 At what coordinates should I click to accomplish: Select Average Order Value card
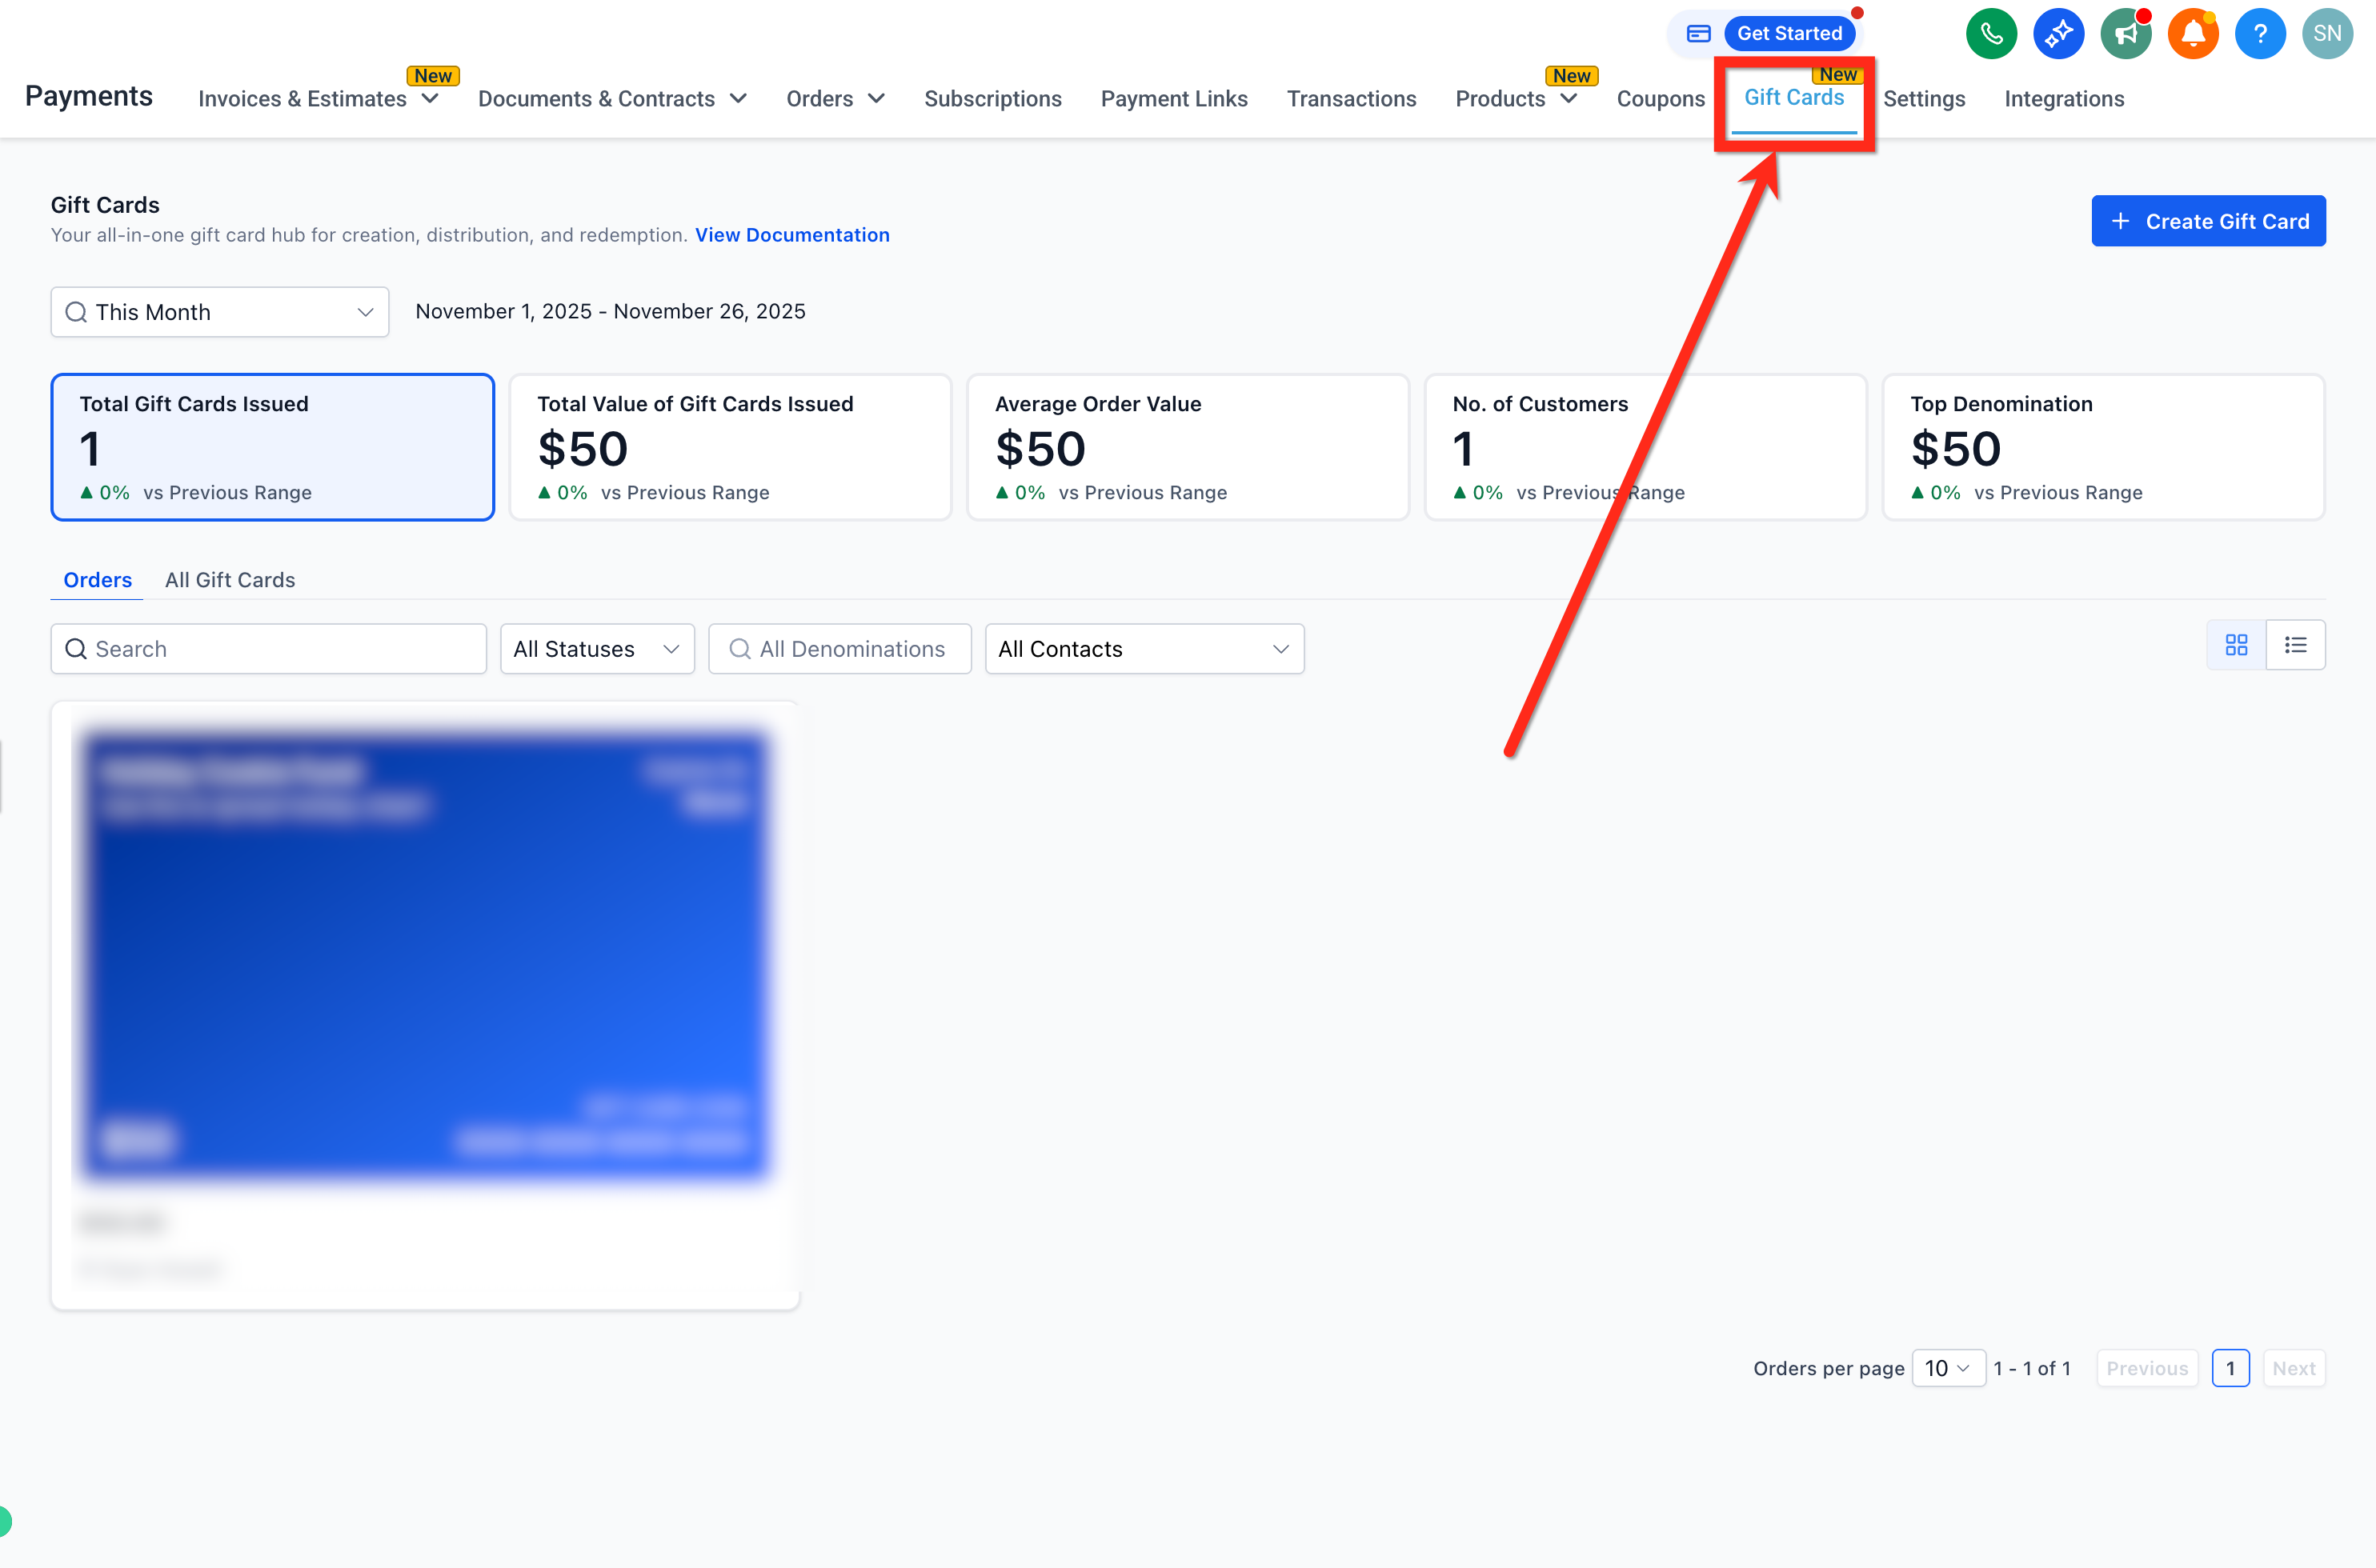1188,447
